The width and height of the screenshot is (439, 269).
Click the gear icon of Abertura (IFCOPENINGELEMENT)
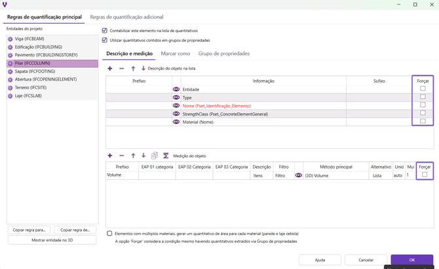pos(10,79)
